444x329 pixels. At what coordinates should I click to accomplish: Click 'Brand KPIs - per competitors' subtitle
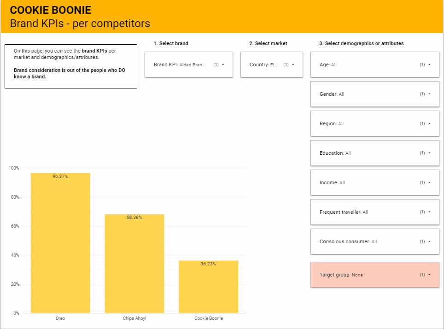coord(80,23)
